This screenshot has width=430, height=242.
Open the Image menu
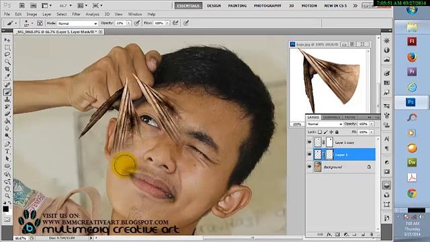tap(32, 14)
